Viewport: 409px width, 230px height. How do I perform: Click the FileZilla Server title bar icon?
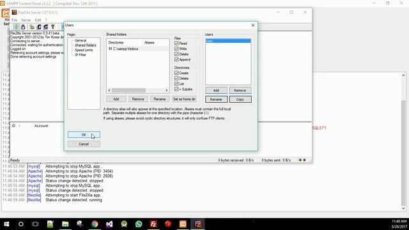point(14,12)
